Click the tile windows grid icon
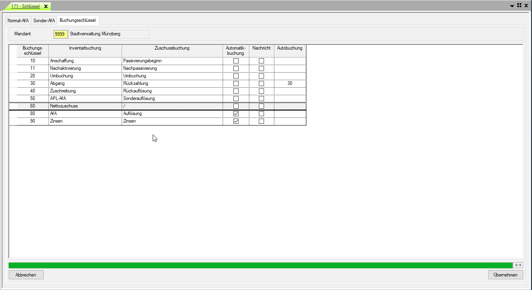Viewport: 532px width, 290px height. (x=519, y=6)
